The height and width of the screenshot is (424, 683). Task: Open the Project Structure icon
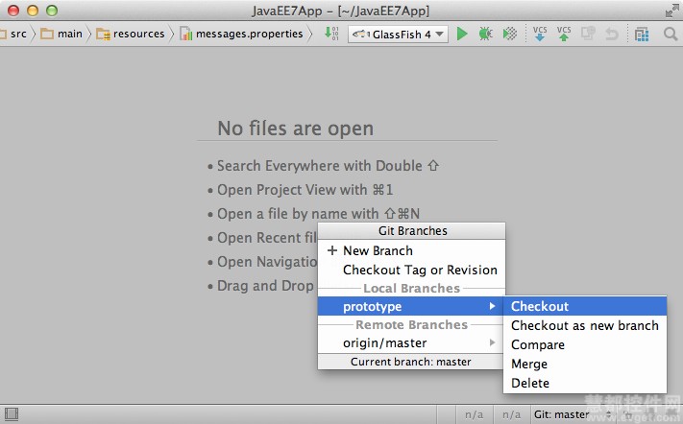click(x=642, y=34)
